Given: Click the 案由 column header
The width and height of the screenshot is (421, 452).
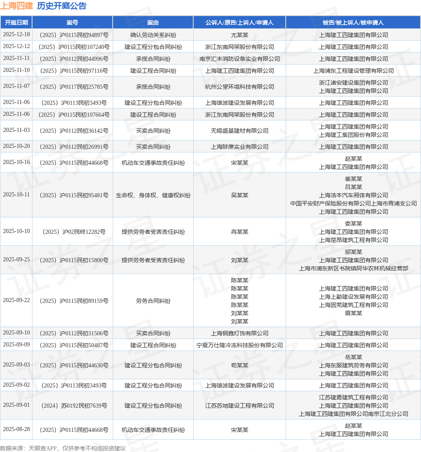Looking at the screenshot, I should [153, 23].
